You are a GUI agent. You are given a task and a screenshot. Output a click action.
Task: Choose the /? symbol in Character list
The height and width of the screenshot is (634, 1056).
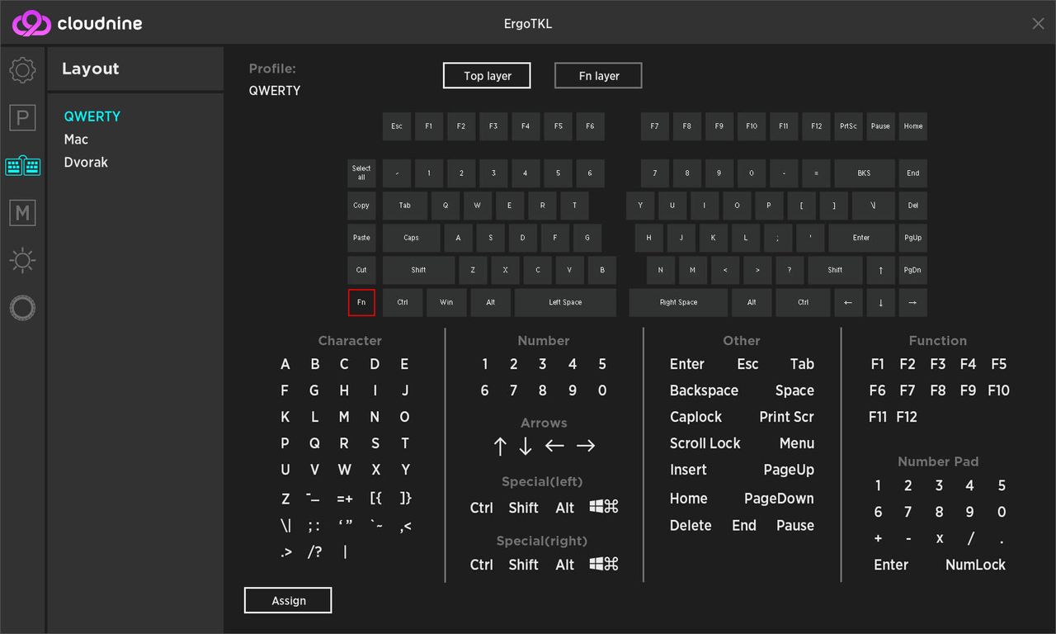(314, 552)
